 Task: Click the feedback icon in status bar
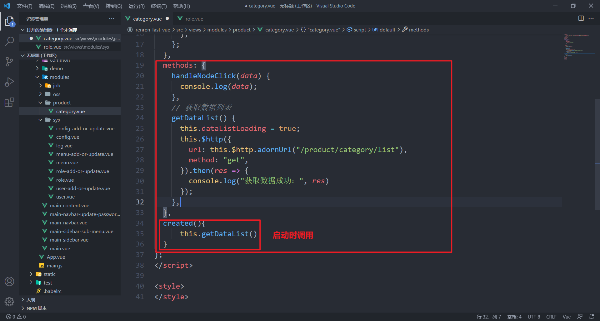pos(580,317)
